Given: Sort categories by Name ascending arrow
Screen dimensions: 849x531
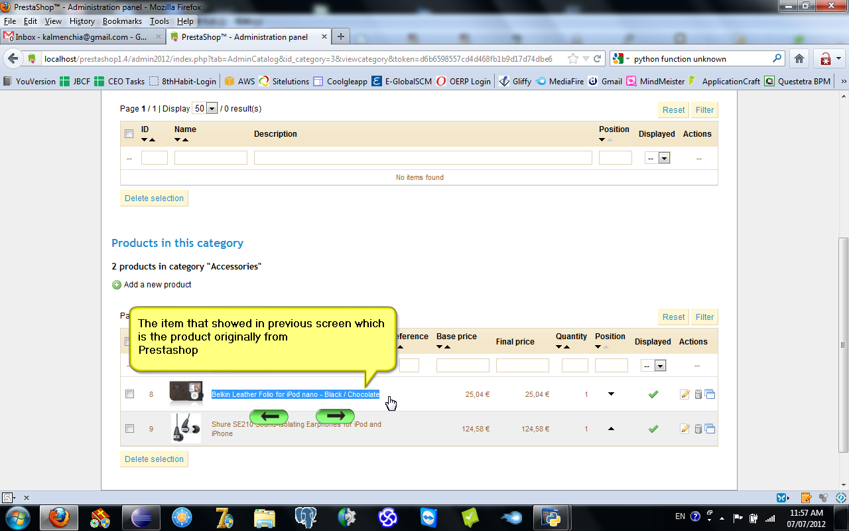Looking at the screenshot, I should click(x=186, y=140).
